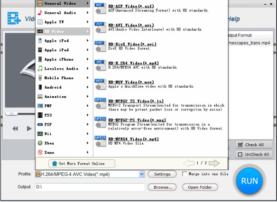Image resolution: width=277 pixels, height=202 pixels.
Task: Select HD-DivX Video (*.avi) format
Action: 132,44
